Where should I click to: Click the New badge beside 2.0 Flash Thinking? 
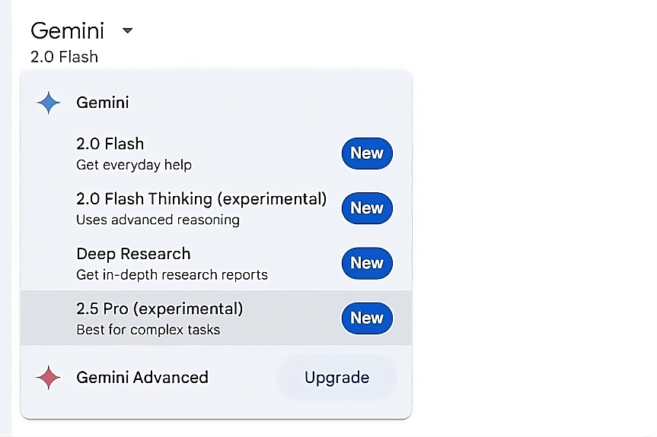coord(366,208)
